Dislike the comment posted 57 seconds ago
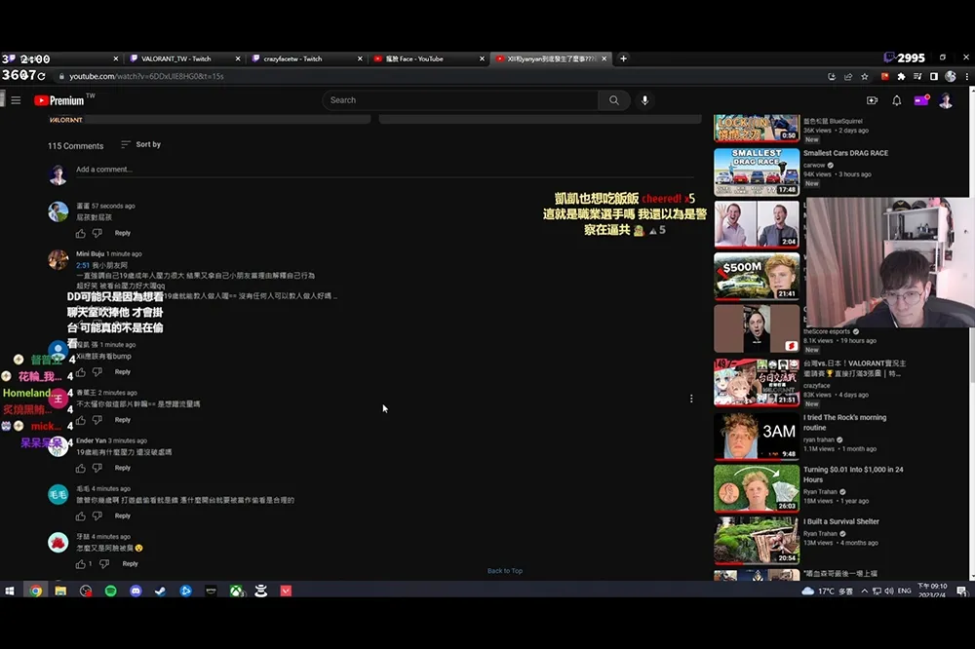975x649 pixels. (97, 233)
